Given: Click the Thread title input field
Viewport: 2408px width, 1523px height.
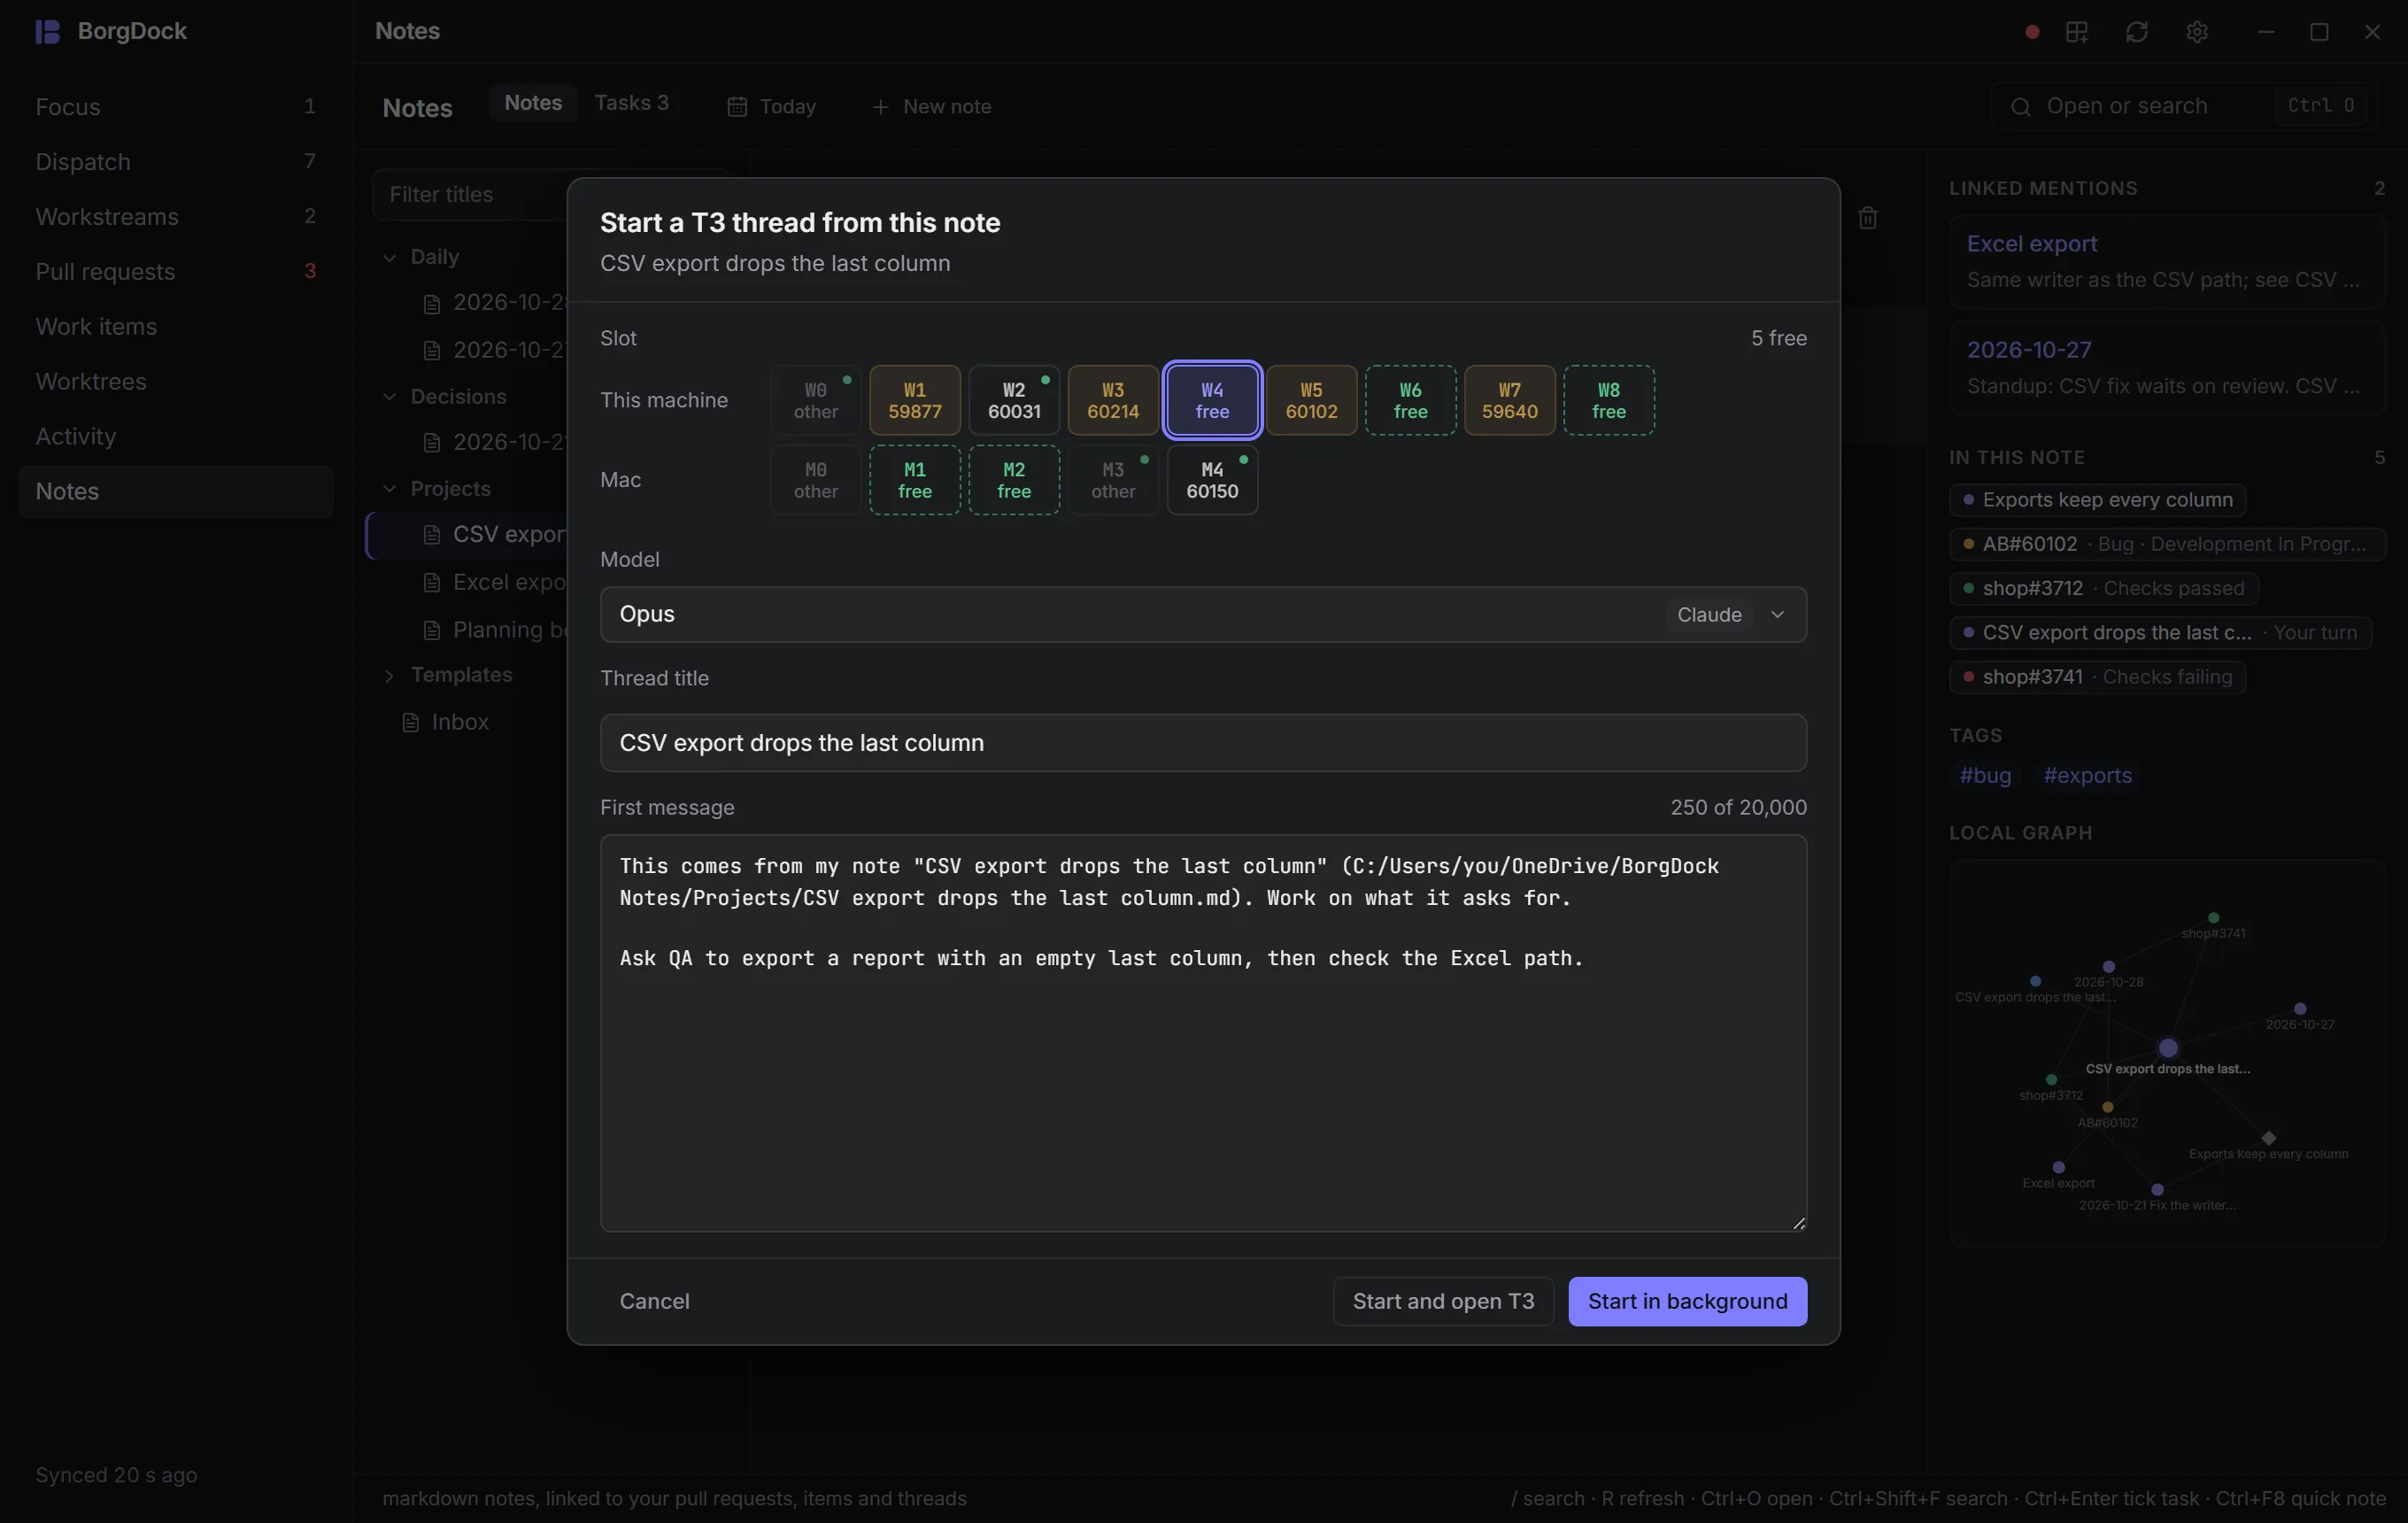Looking at the screenshot, I should tap(1203, 743).
